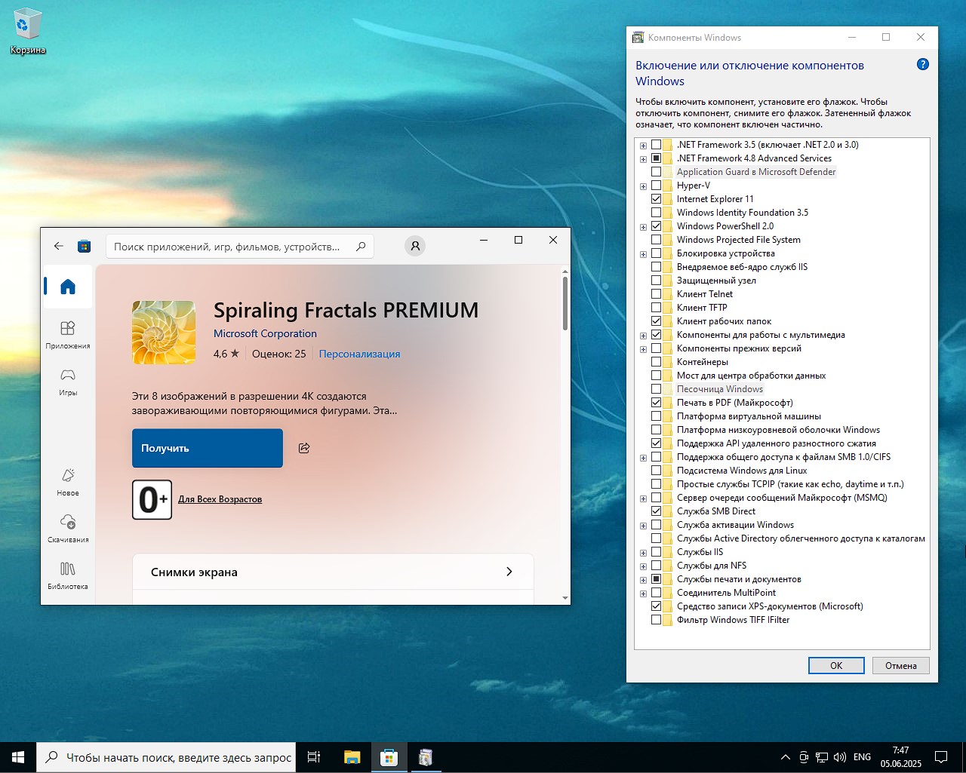This screenshot has width=966, height=773.
Task: Open the notification center
Action: tap(941, 757)
